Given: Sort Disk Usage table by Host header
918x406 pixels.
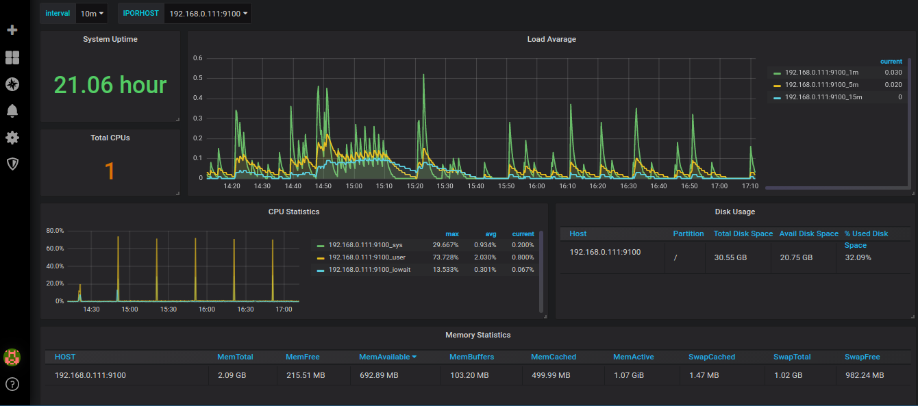Looking at the screenshot, I should [x=578, y=233].
